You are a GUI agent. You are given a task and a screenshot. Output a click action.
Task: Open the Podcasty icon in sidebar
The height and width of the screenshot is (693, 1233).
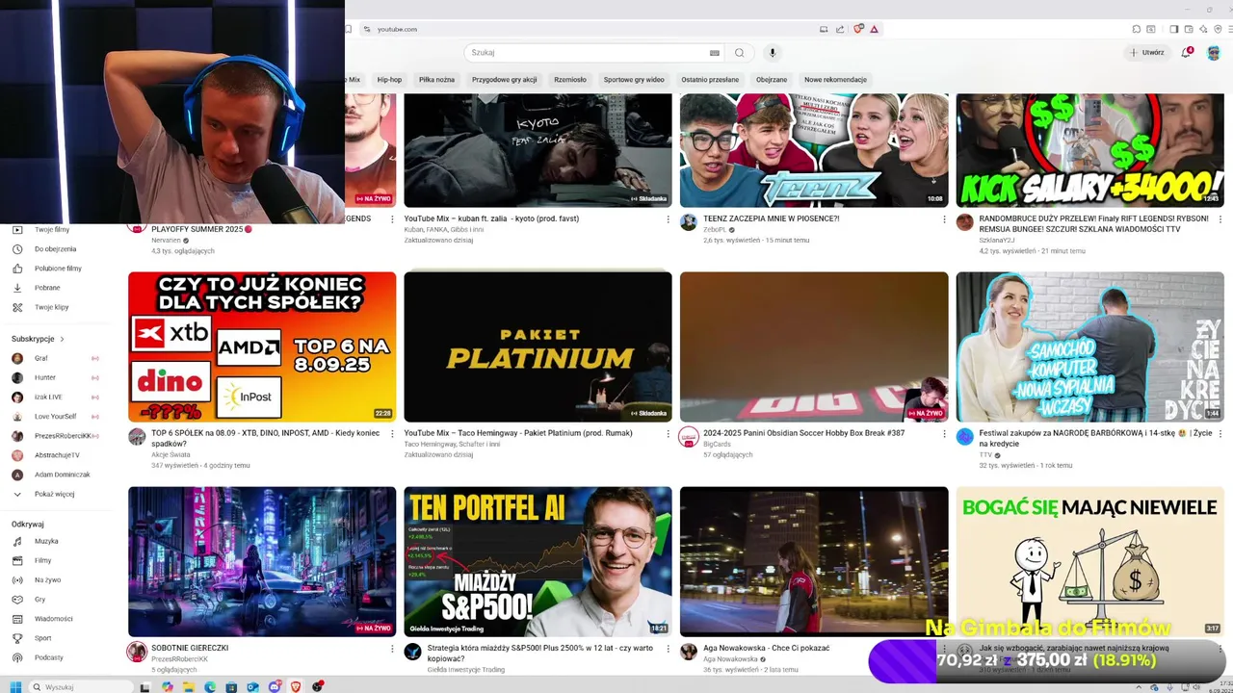click(x=17, y=657)
